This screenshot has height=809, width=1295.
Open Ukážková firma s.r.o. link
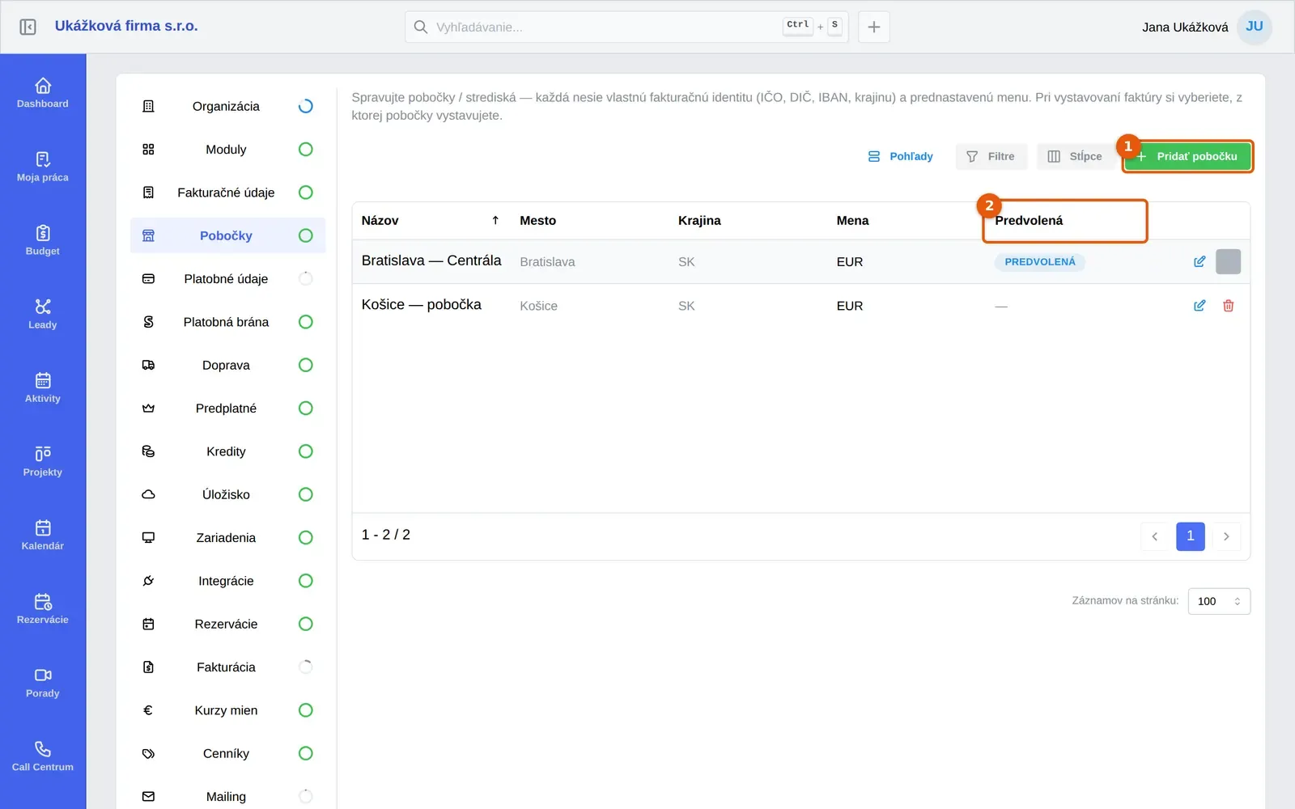tap(126, 26)
